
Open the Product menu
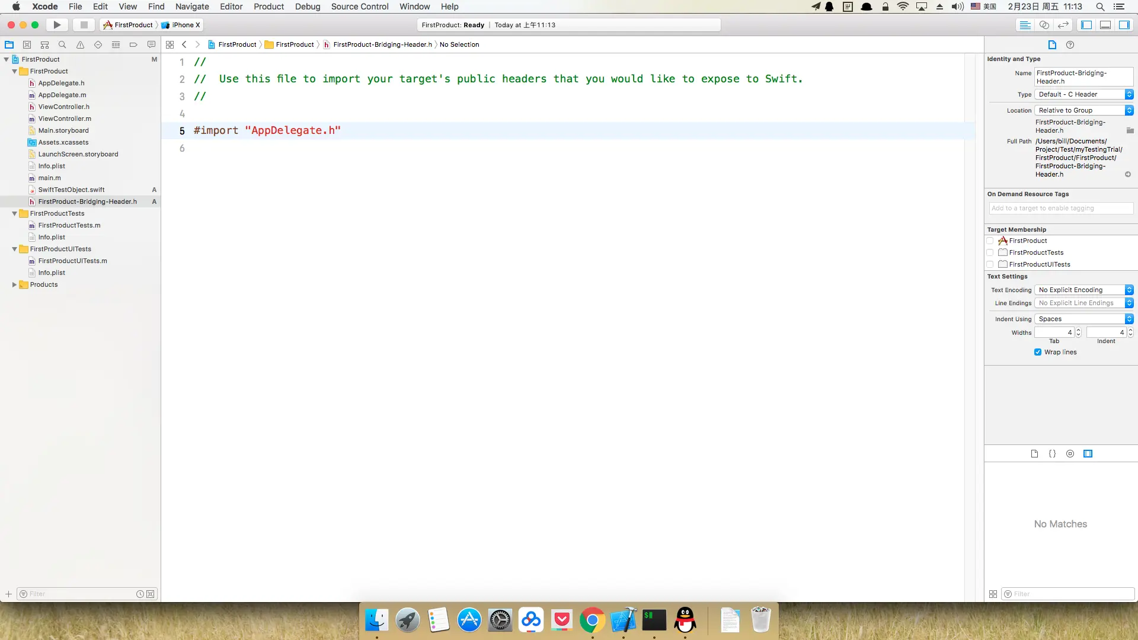(268, 7)
